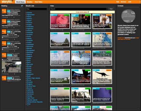The height and width of the screenshot is (111, 141).
Task: Open the Azerbaijan list
Action: (30, 44)
